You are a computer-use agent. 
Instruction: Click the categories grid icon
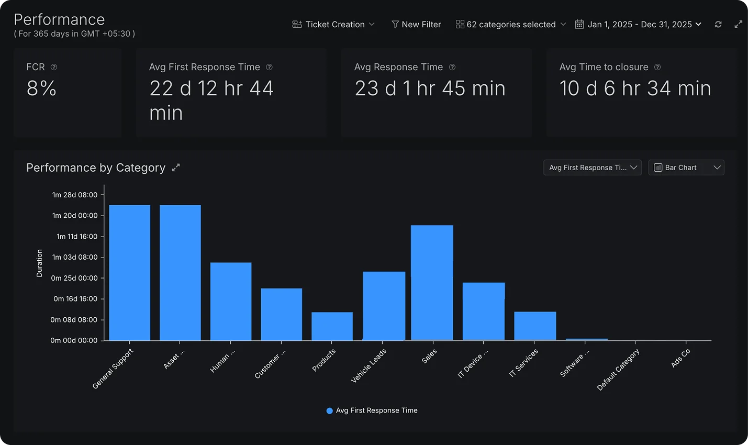(460, 25)
